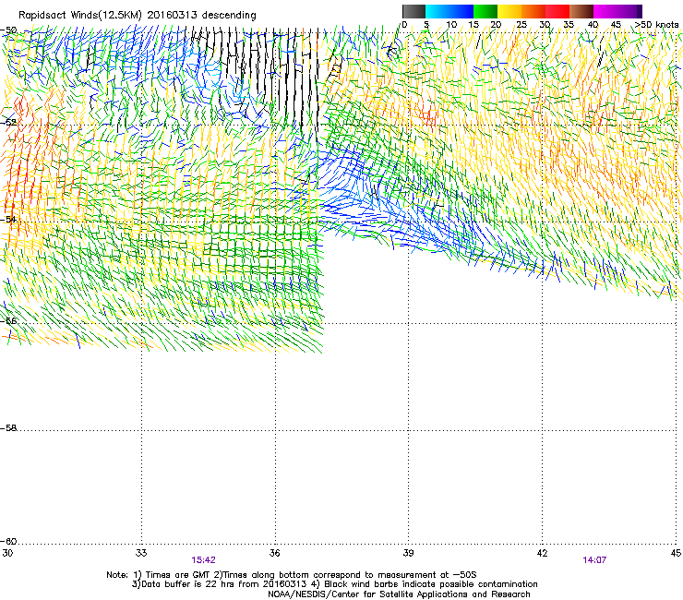Click the longitude label 30
Viewport: 683px width, 600px height.
tap(7, 553)
